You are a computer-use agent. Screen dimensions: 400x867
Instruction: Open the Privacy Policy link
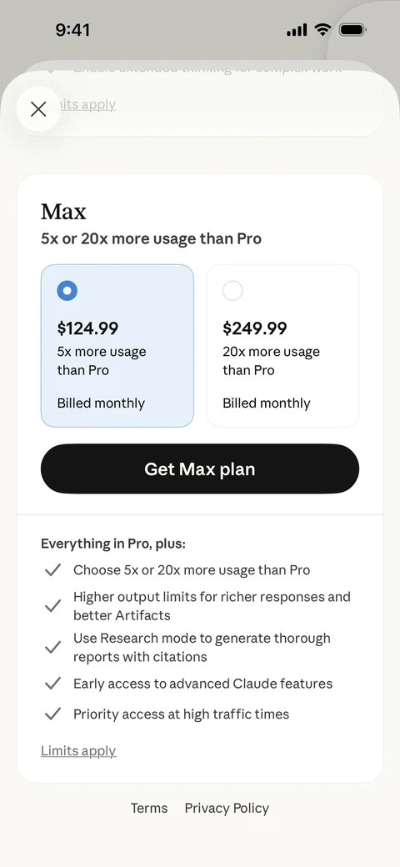pyautogui.click(x=227, y=808)
